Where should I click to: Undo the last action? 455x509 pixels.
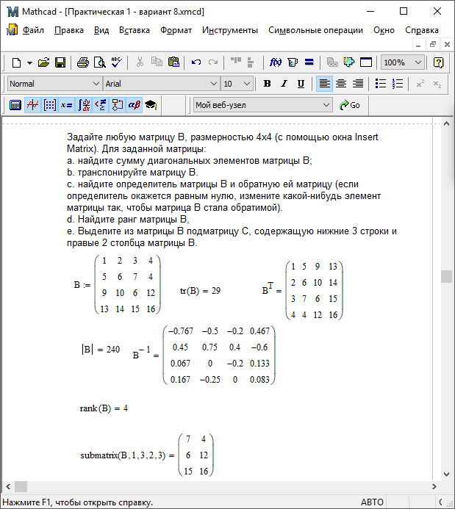tap(196, 62)
